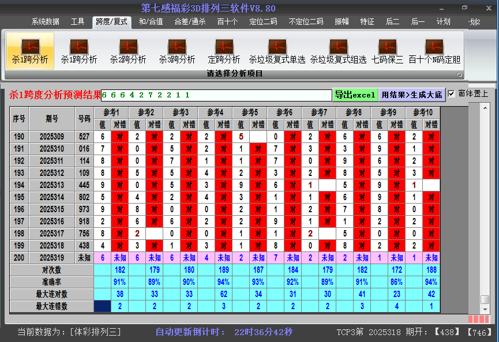Launch the 定跨分析 tool
The height and width of the screenshot is (342, 499).
coord(224,51)
